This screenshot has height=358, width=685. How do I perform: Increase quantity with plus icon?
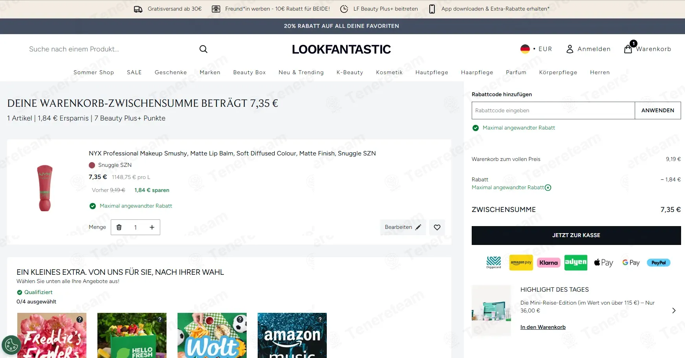click(152, 227)
